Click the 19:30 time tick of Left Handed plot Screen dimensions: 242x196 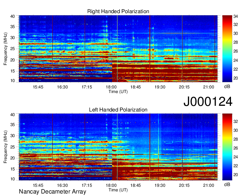(160, 185)
